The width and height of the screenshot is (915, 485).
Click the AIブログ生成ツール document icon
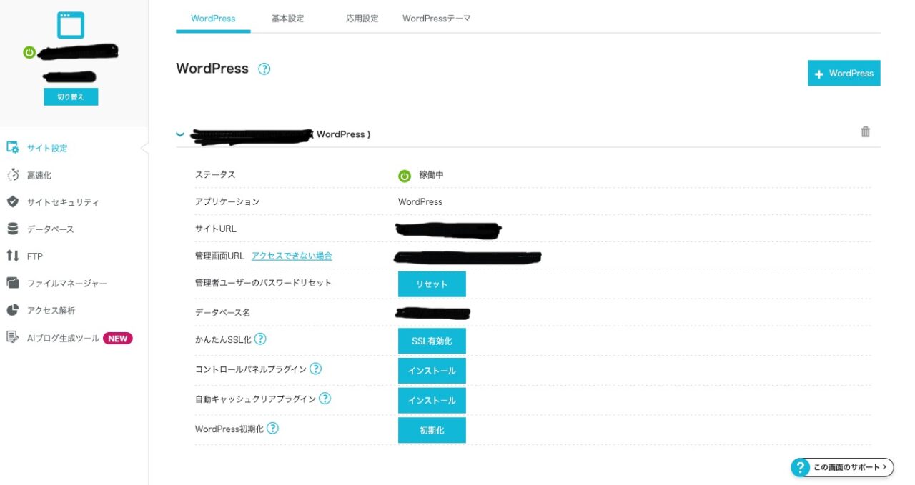(x=12, y=337)
